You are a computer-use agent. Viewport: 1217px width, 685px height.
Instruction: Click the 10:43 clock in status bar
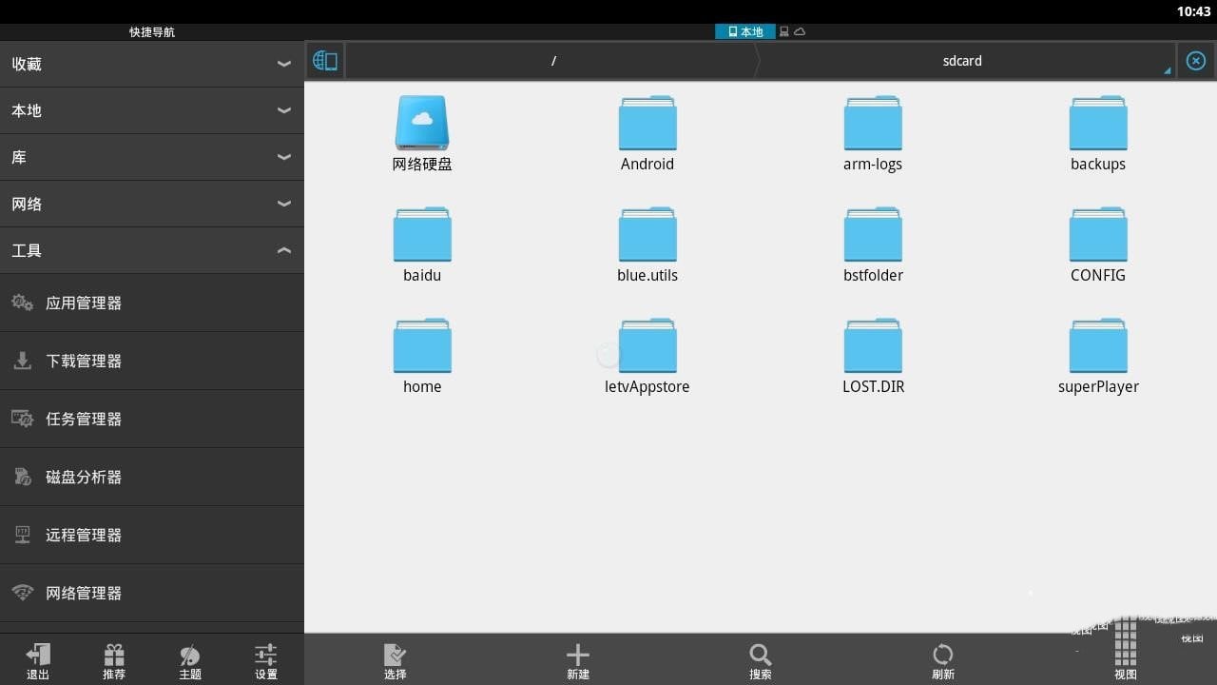point(1193,11)
